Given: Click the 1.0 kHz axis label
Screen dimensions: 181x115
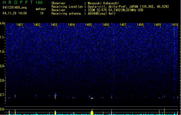Looking at the screenshot, I should (3, 52).
